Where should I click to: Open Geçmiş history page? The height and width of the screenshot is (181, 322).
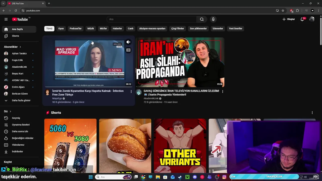click(19, 118)
